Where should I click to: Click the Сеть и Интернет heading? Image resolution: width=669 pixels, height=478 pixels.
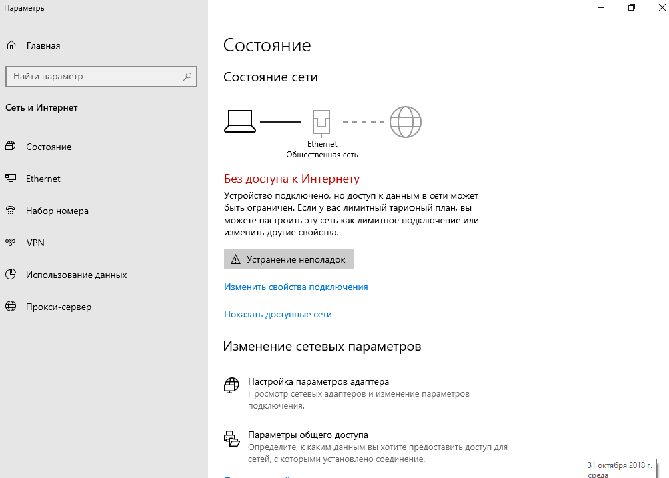point(41,107)
